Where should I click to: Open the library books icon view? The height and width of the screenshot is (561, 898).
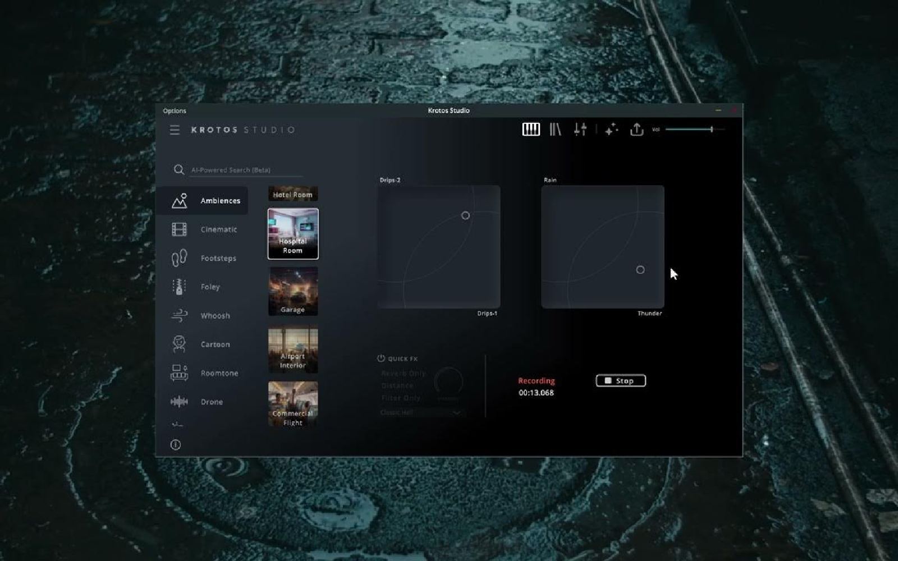click(555, 130)
